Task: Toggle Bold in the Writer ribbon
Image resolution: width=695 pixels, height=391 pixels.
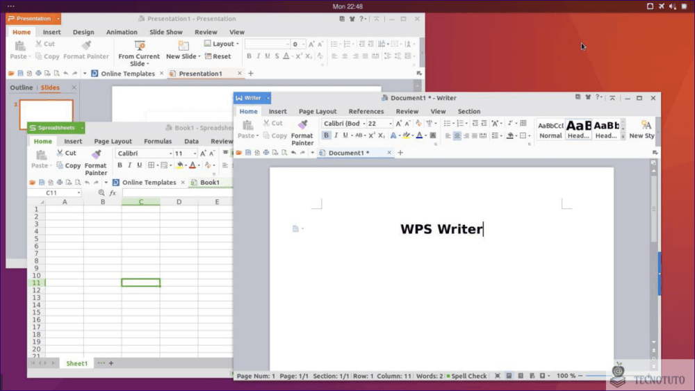Action: (326, 135)
